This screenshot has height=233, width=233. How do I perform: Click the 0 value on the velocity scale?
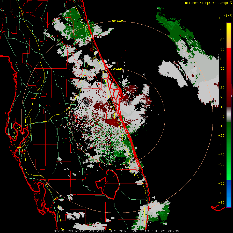(x=223, y=116)
